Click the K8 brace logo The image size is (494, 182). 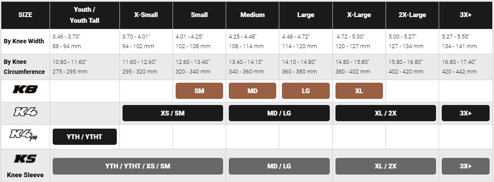pos(25,90)
